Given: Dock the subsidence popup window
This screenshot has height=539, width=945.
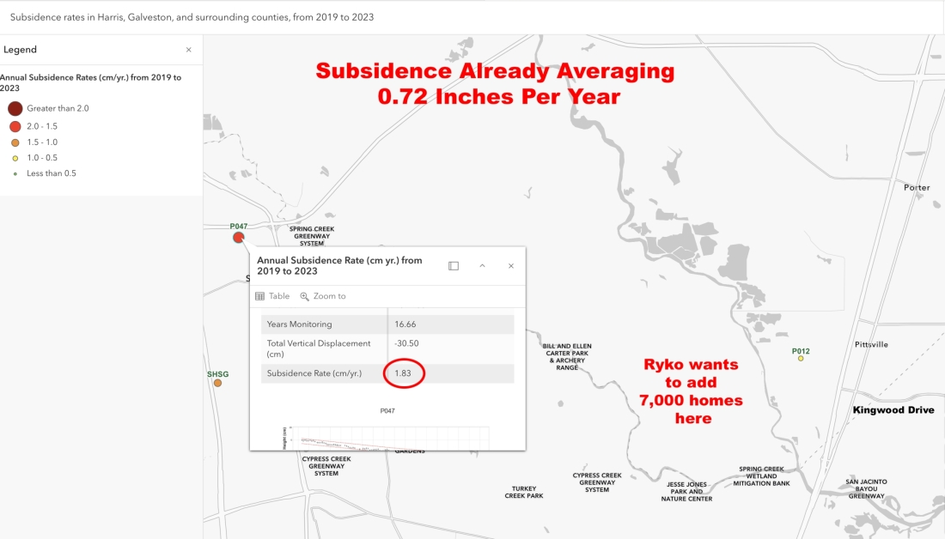Looking at the screenshot, I should pos(454,266).
